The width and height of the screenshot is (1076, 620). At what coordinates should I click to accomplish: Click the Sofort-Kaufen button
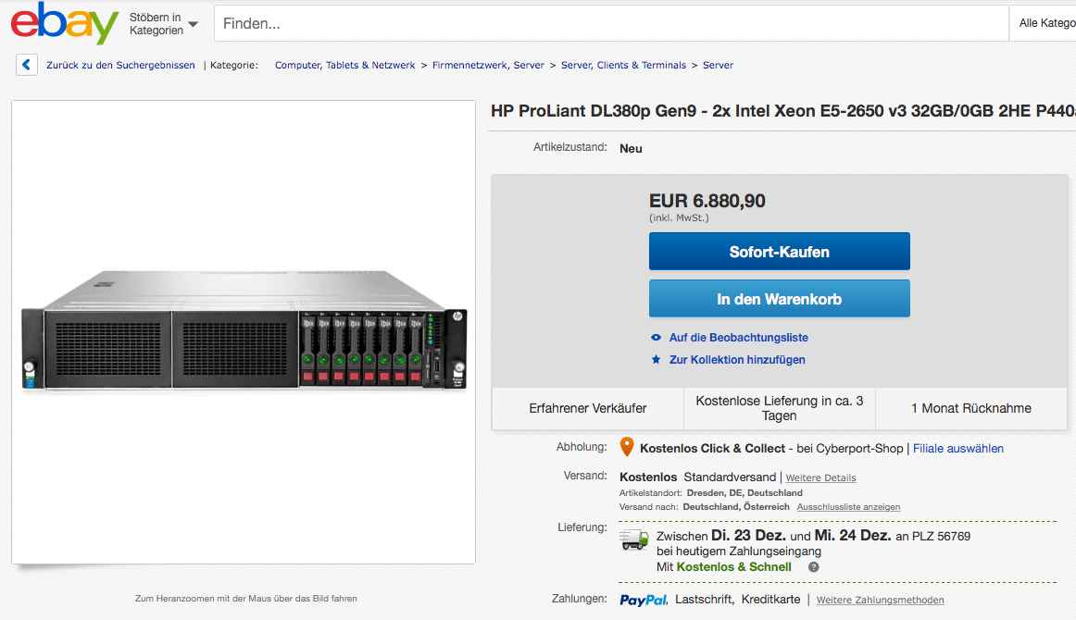(780, 252)
